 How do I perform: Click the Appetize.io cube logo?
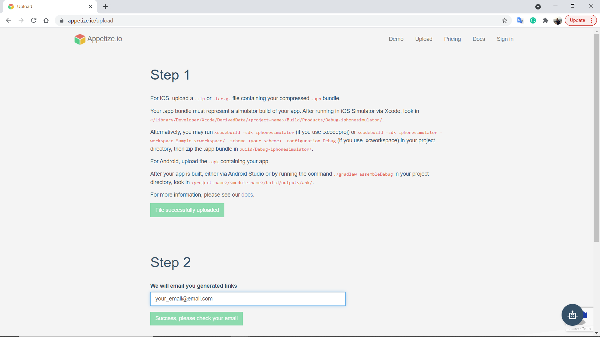point(80,39)
